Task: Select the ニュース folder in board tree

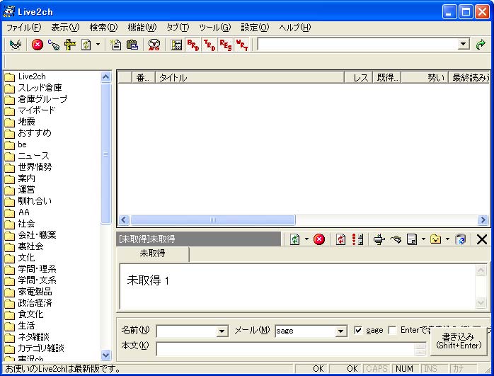Action: [x=33, y=156]
